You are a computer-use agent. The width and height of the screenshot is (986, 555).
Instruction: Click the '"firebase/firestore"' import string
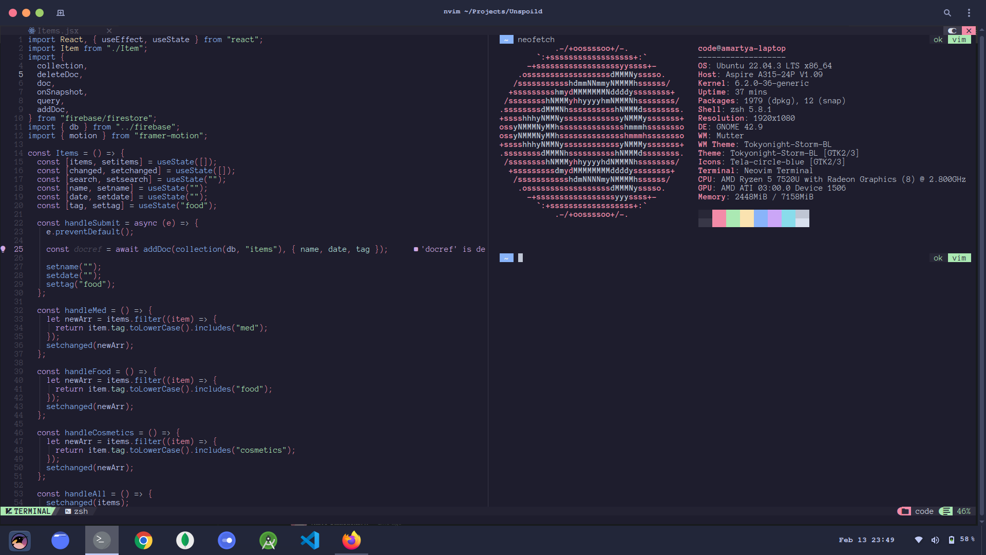106,118
